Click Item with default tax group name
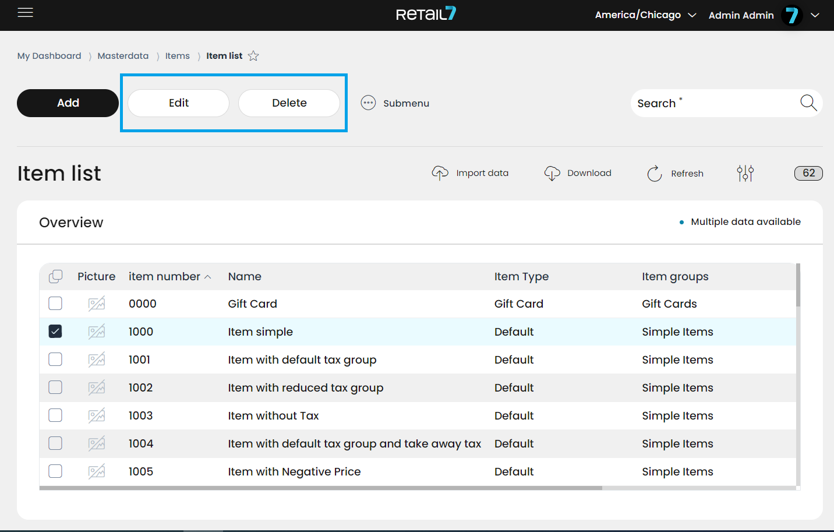This screenshot has height=532, width=834. [x=302, y=360]
